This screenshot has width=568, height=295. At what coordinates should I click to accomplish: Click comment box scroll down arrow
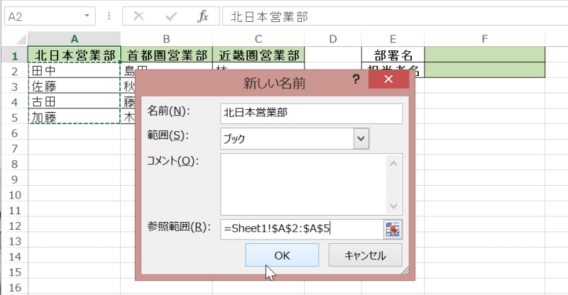pos(394,206)
